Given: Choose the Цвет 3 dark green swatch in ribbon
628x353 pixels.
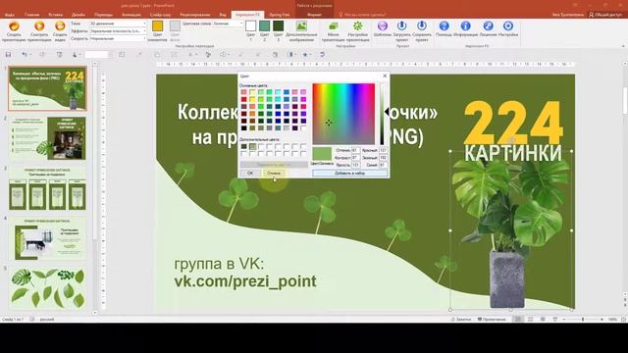Looking at the screenshot, I should [279, 26].
